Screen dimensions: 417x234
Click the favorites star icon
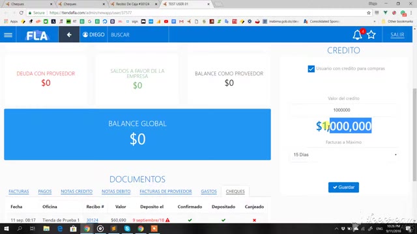[371, 34]
